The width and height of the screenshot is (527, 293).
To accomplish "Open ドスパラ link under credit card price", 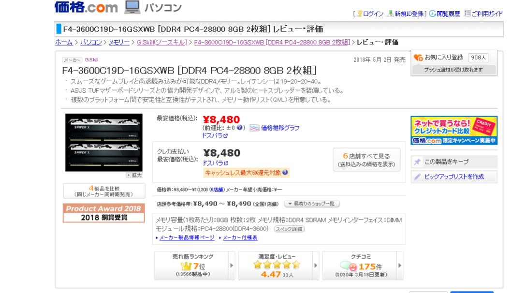I will [215, 163].
